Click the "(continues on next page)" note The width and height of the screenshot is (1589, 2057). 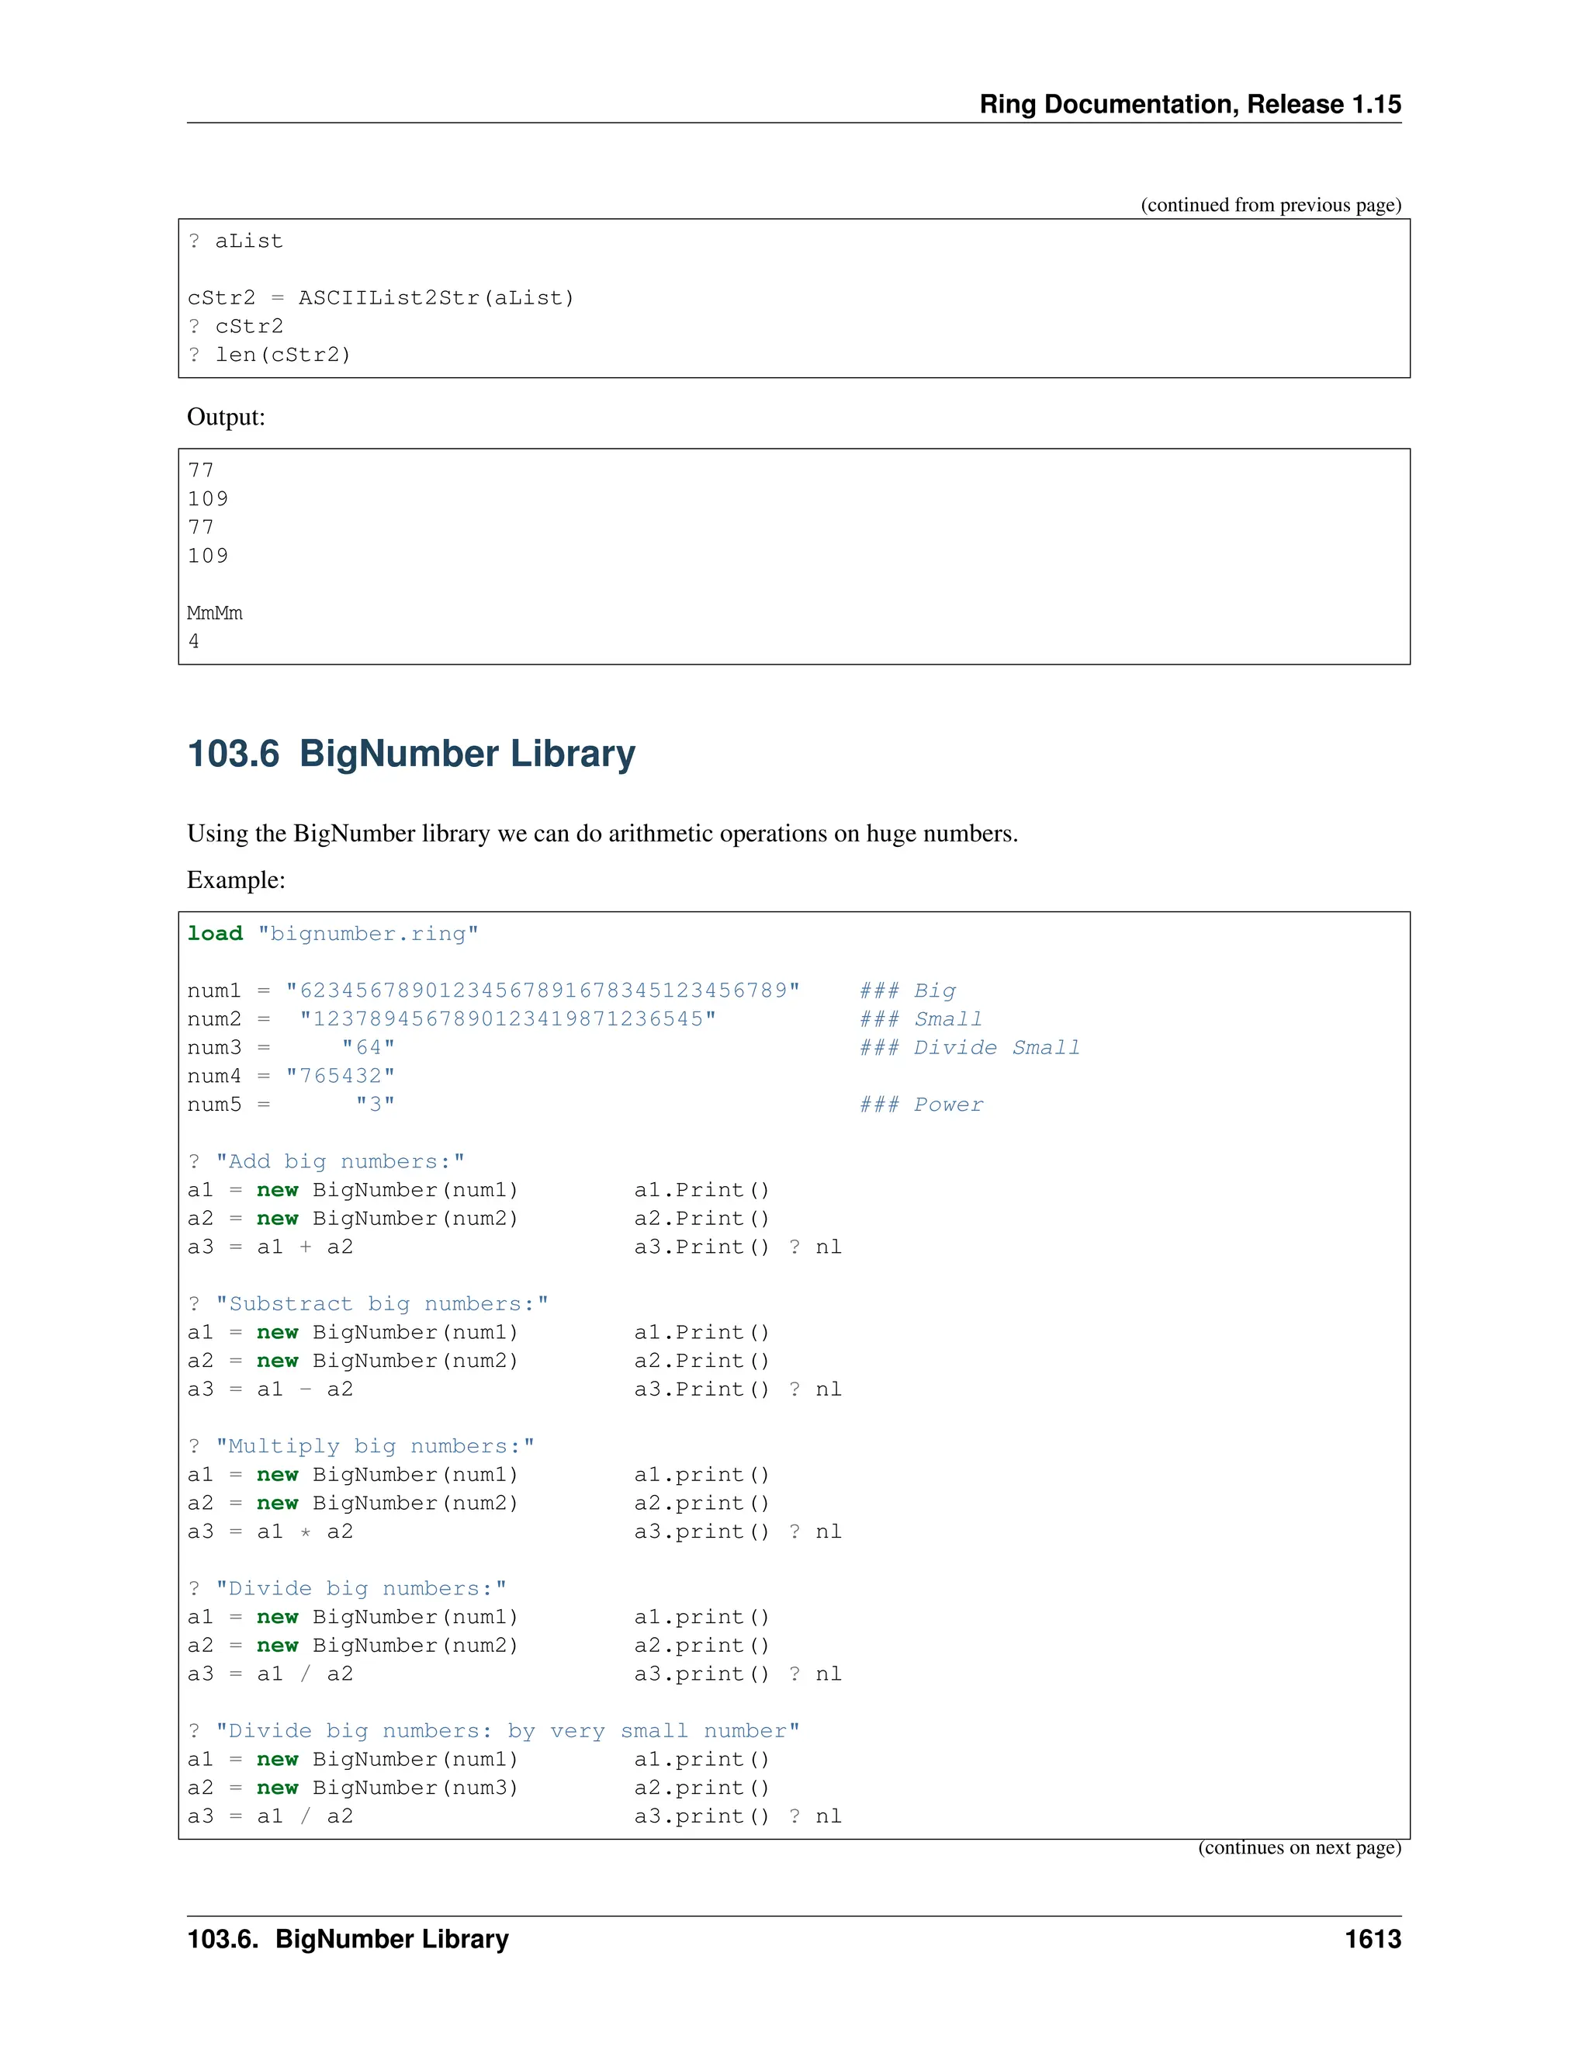click(x=1298, y=1847)
